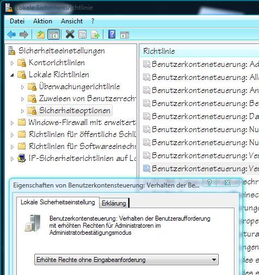This screenshot has width=259, height=275.
Task: Close the Eigenschaften dialog
Action: tap(227, 183)
